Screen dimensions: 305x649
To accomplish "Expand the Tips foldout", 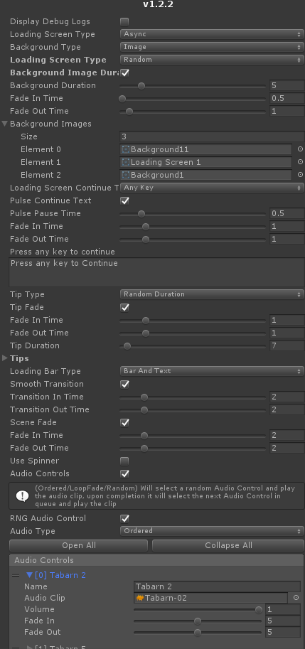I will point(5,358).
